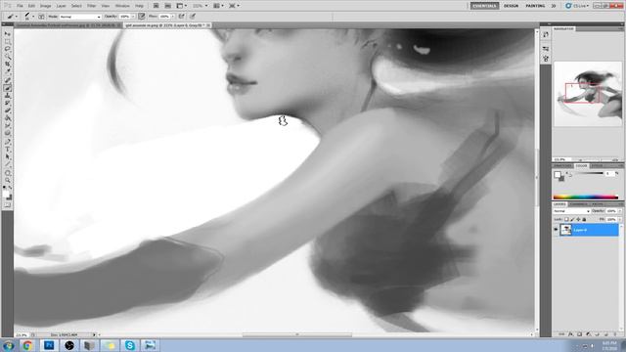Open the Layer menu
Viewport: 626px width, 352px height.
(61, 6)
